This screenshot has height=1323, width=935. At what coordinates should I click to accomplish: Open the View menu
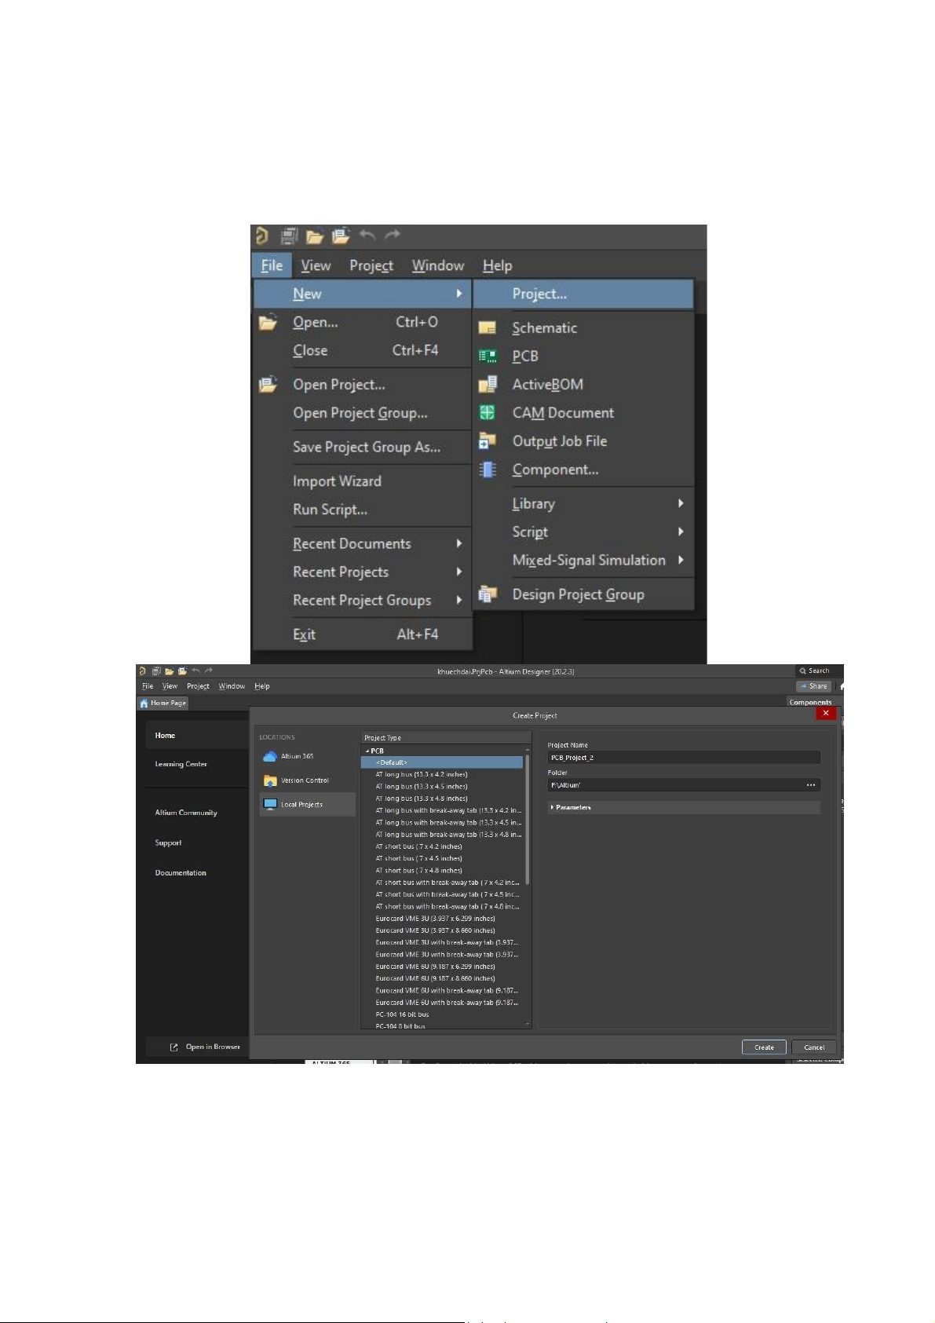pyautogui.click(x=316, y=266)
